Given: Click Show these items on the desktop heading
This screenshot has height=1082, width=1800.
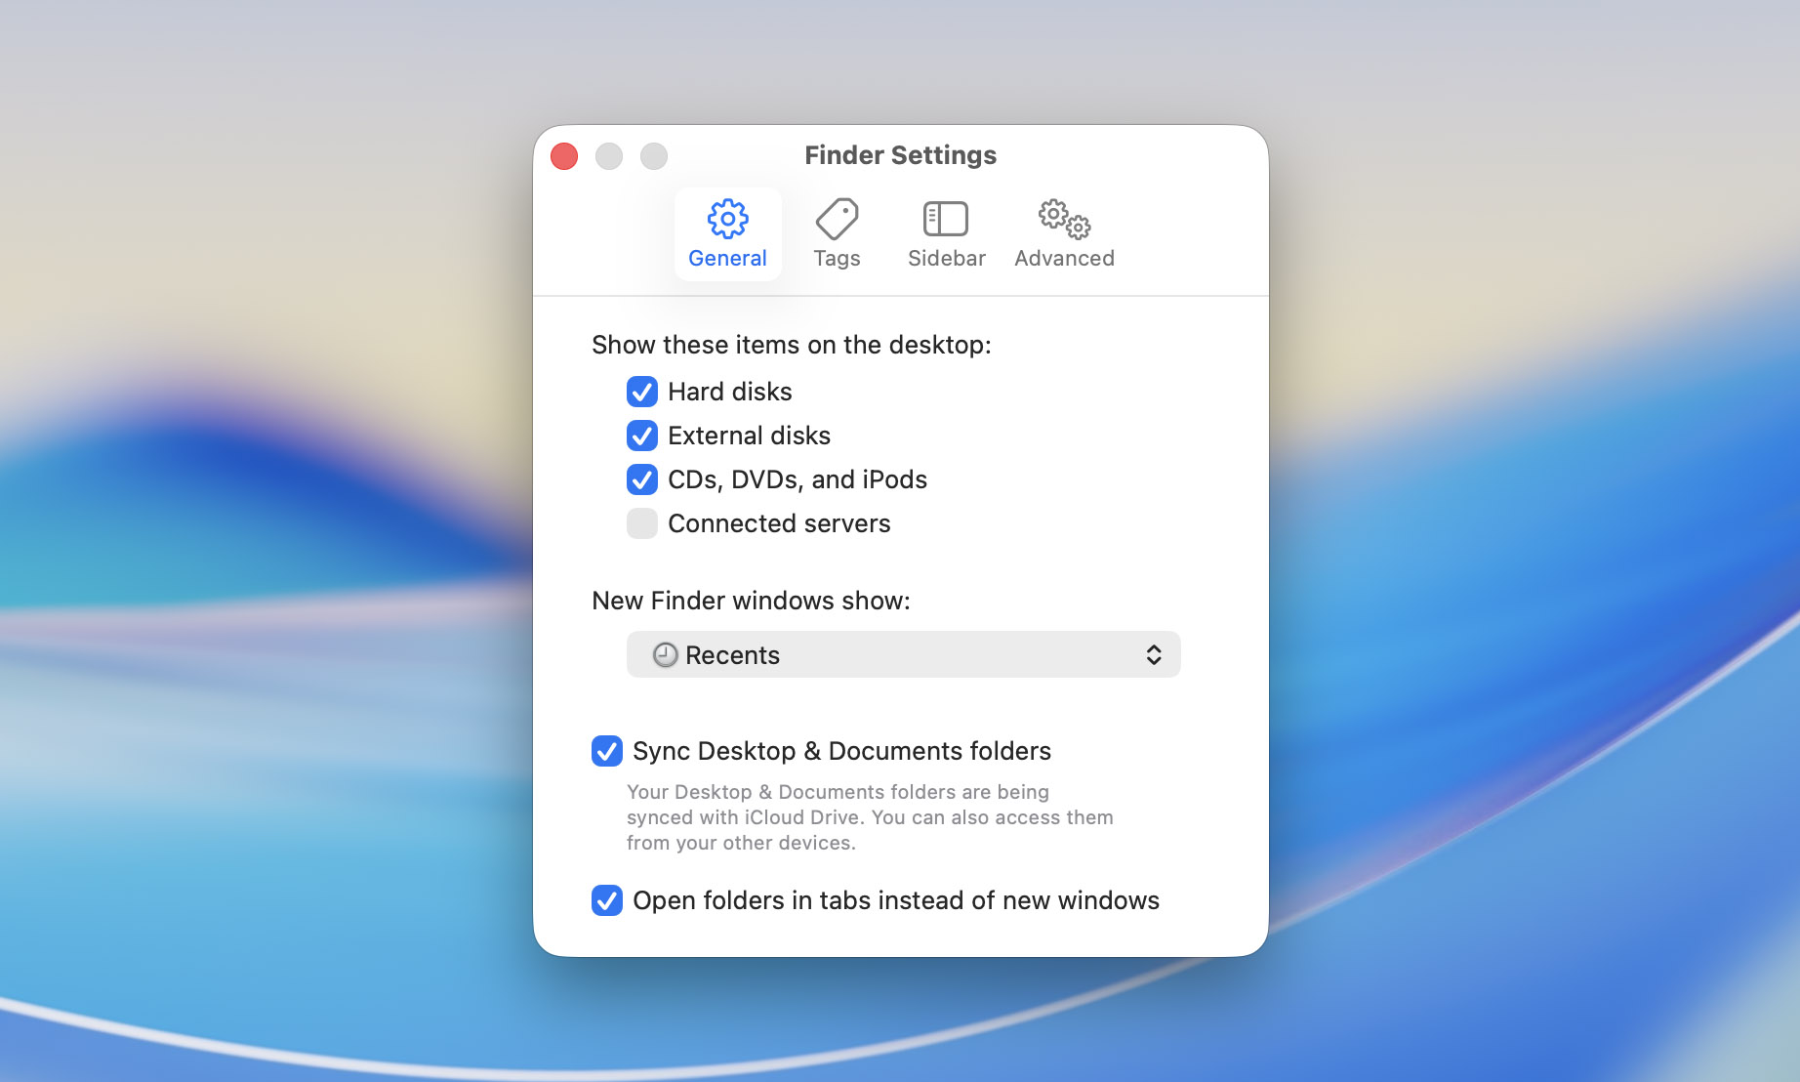Looking at the screenshot, I should [x=792, y=345].
